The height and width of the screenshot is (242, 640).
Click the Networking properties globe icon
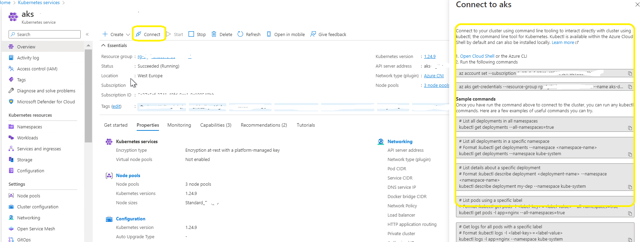[x=381, y=141]
